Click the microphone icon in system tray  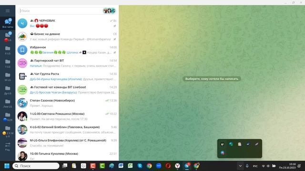point(247,166)
